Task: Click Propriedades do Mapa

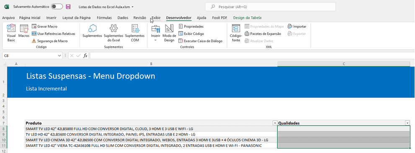Action: coord(264,26)
